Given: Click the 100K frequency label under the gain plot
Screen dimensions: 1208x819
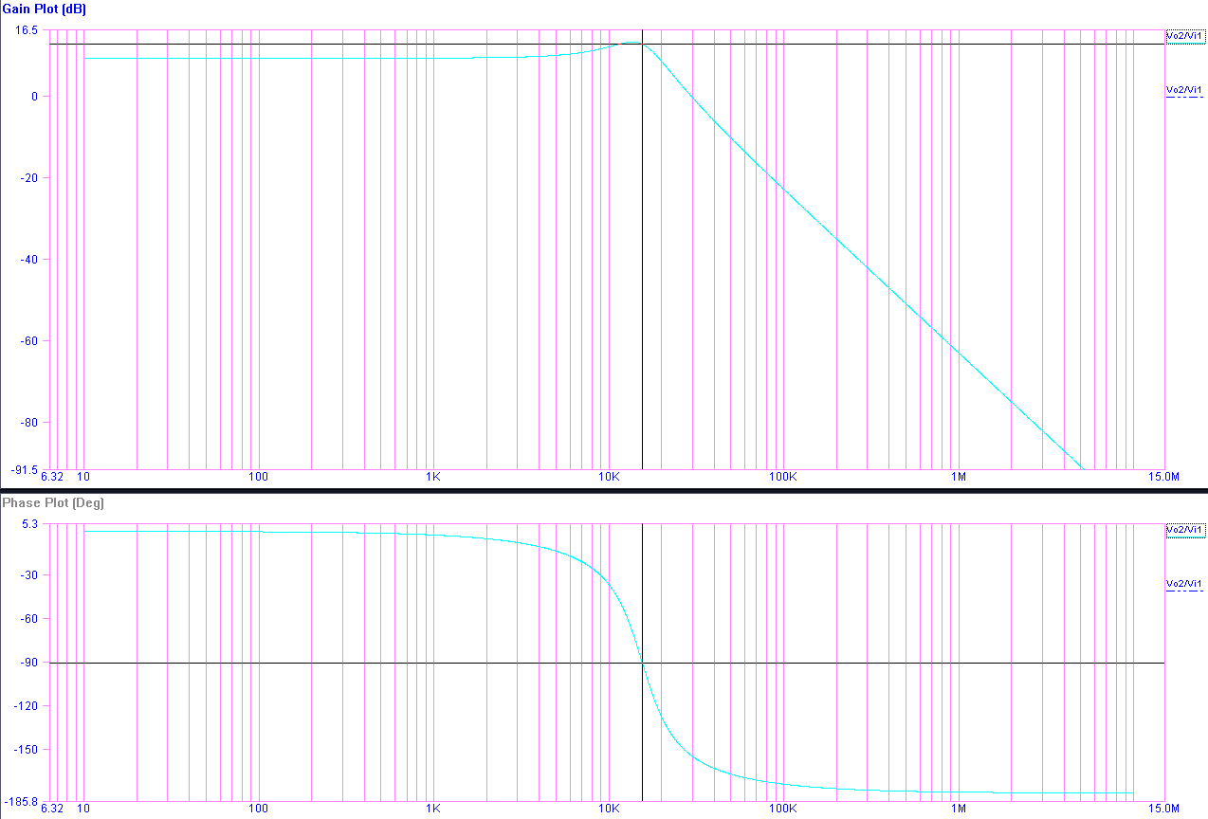Looking at the screenshot, I should 782,477.
